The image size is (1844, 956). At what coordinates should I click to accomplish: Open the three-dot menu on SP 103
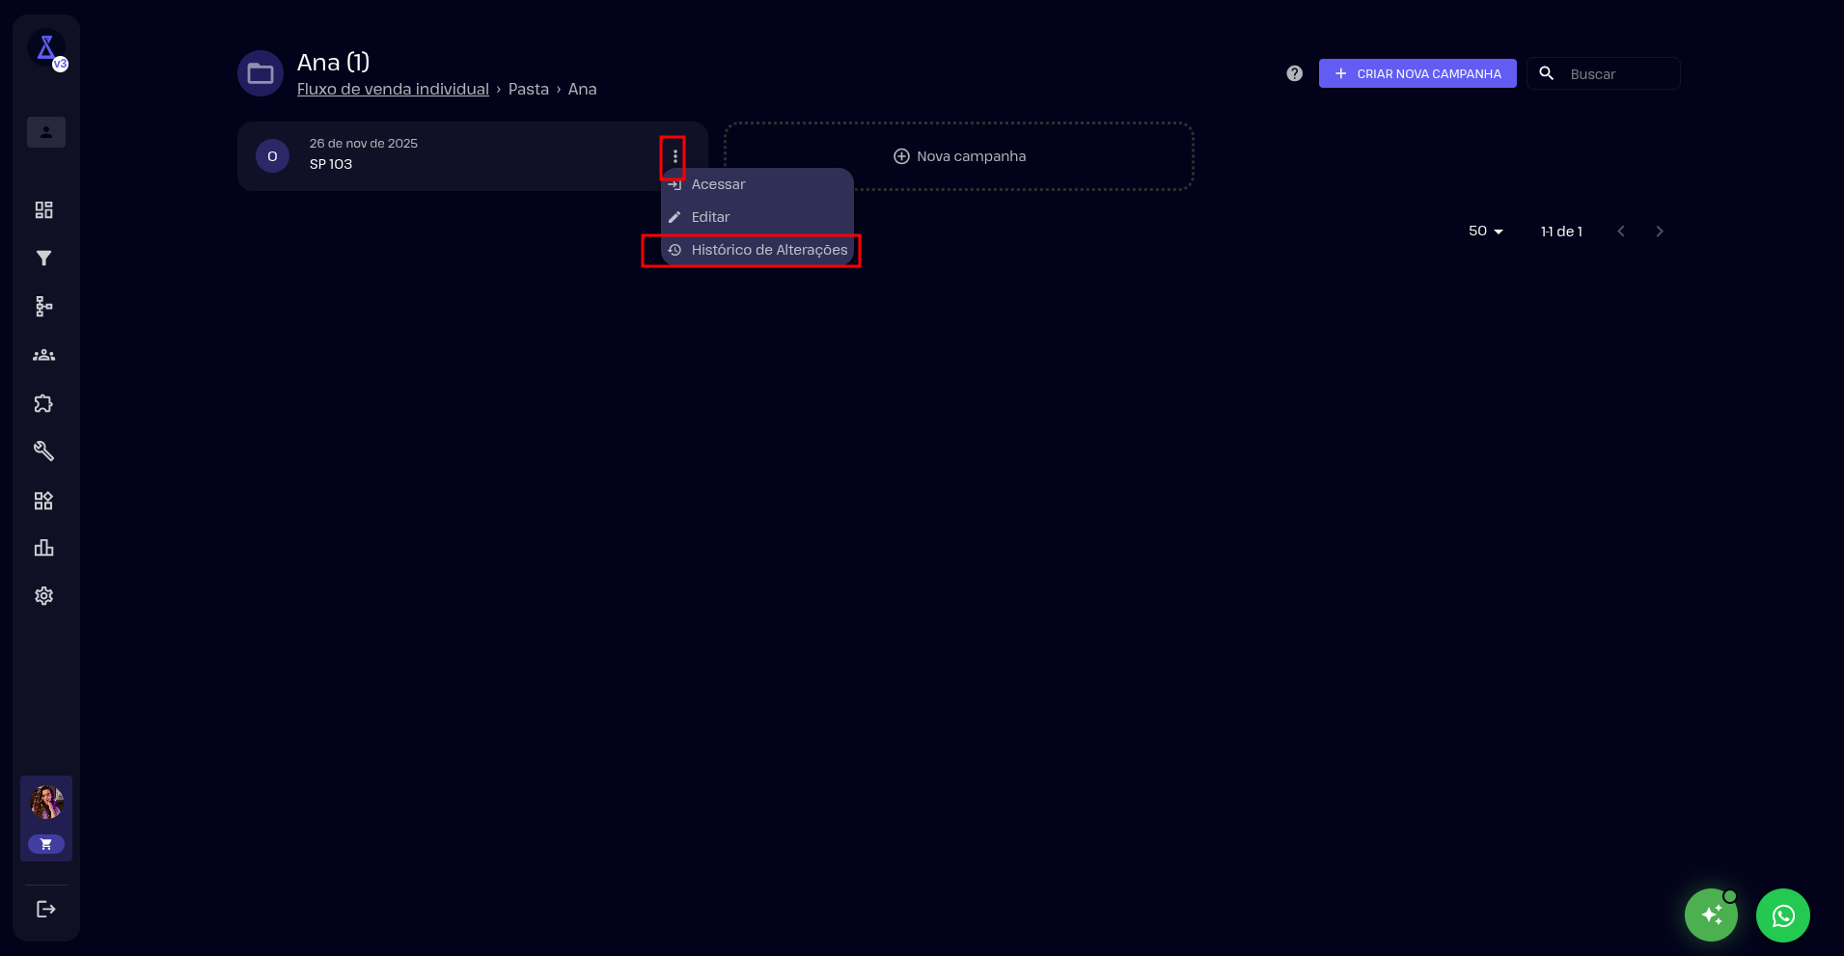point(674,156)
